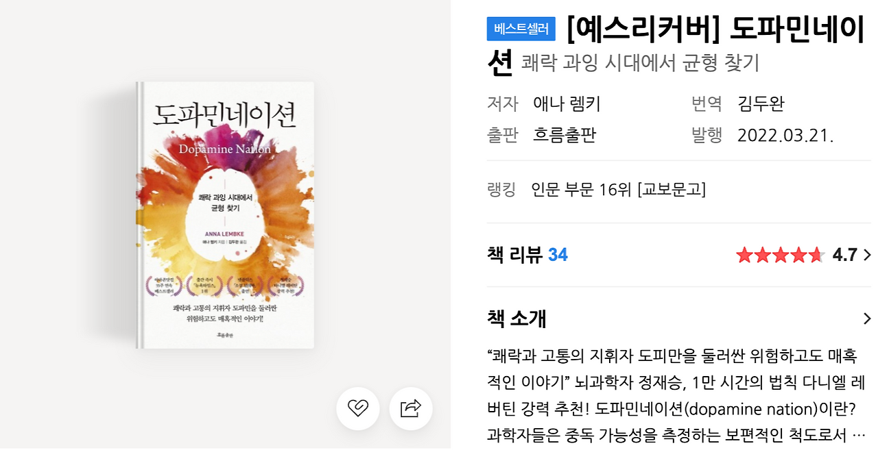Click the publication date 2022.03.21.
The image size is (878, 461).
tap(785, 135)
